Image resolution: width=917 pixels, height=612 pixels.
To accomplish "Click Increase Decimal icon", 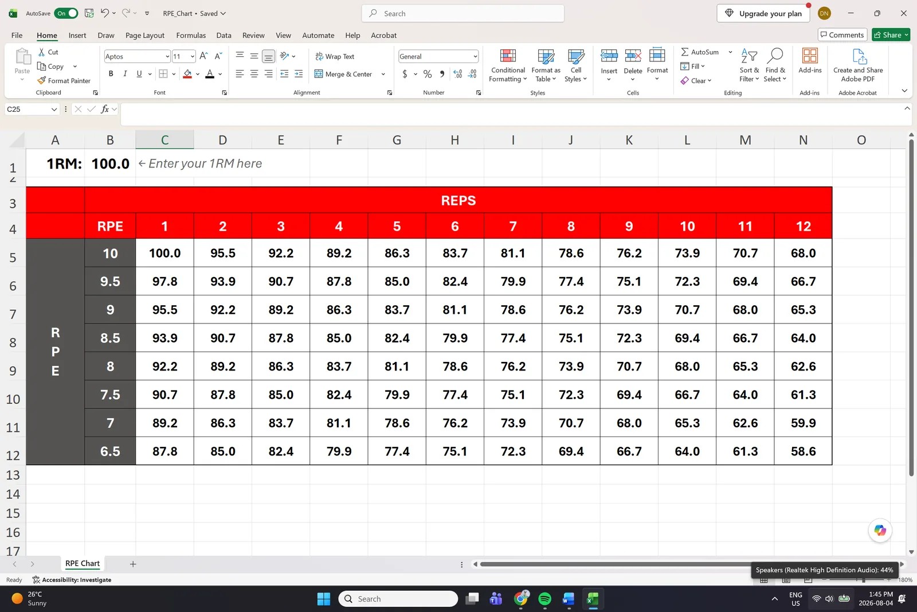I will [x=457, y=74].
